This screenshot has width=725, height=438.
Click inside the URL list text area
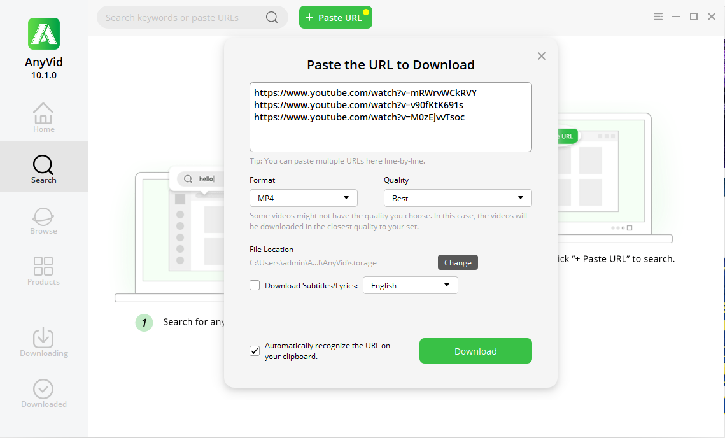[x=391, y=117]
